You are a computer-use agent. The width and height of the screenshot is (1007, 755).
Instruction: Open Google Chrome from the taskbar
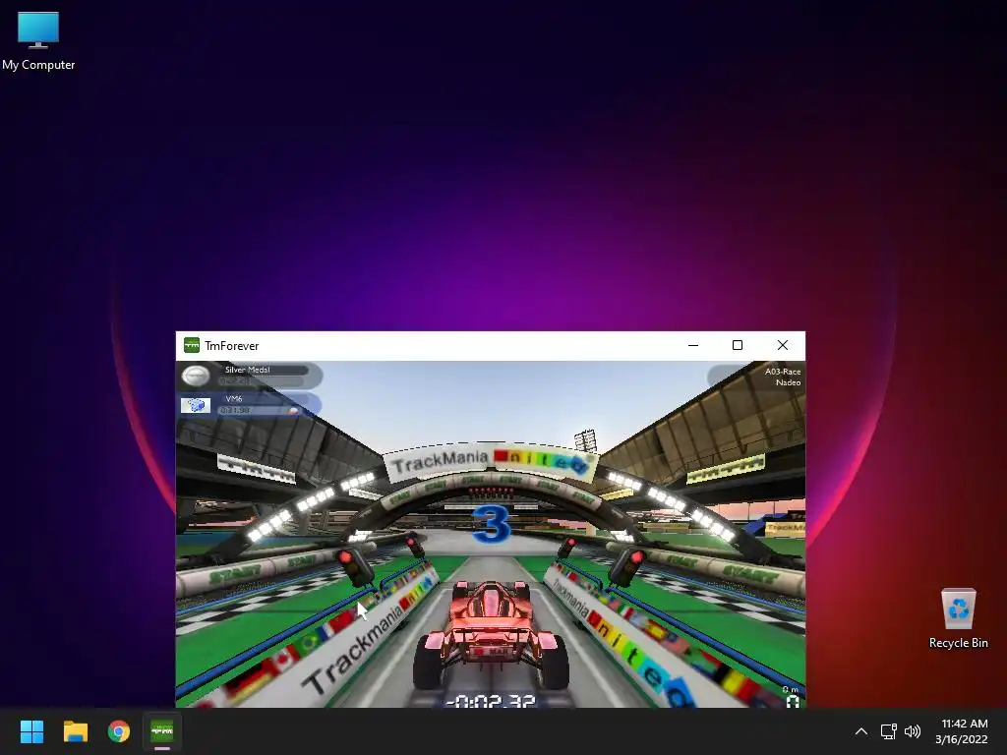click(x=119, y=731)
